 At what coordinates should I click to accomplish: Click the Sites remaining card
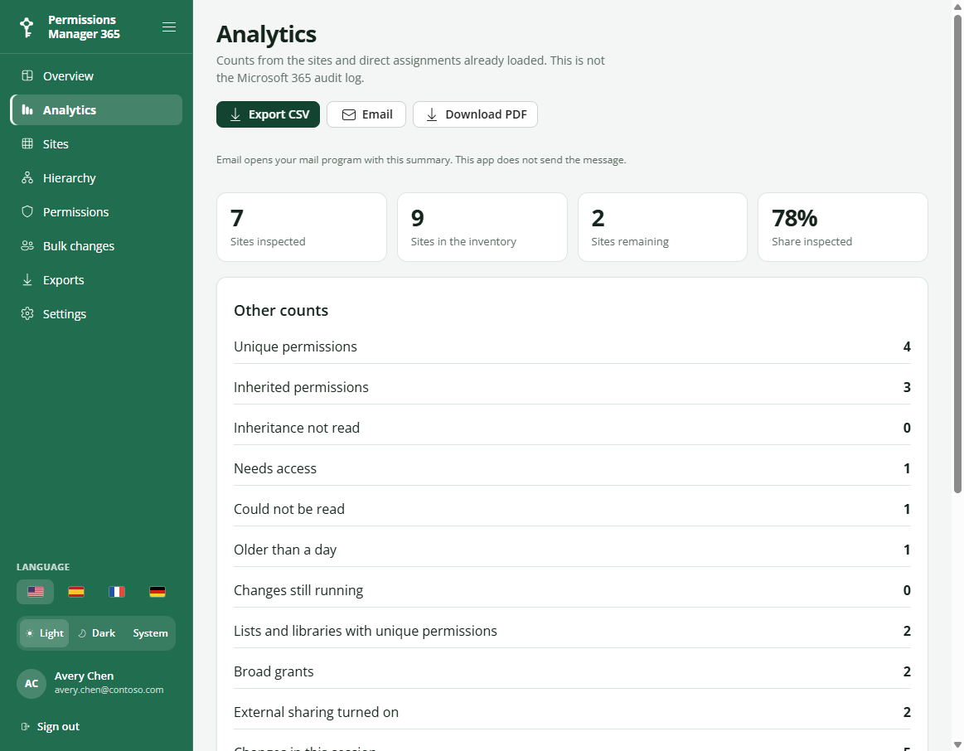[663, 227]
